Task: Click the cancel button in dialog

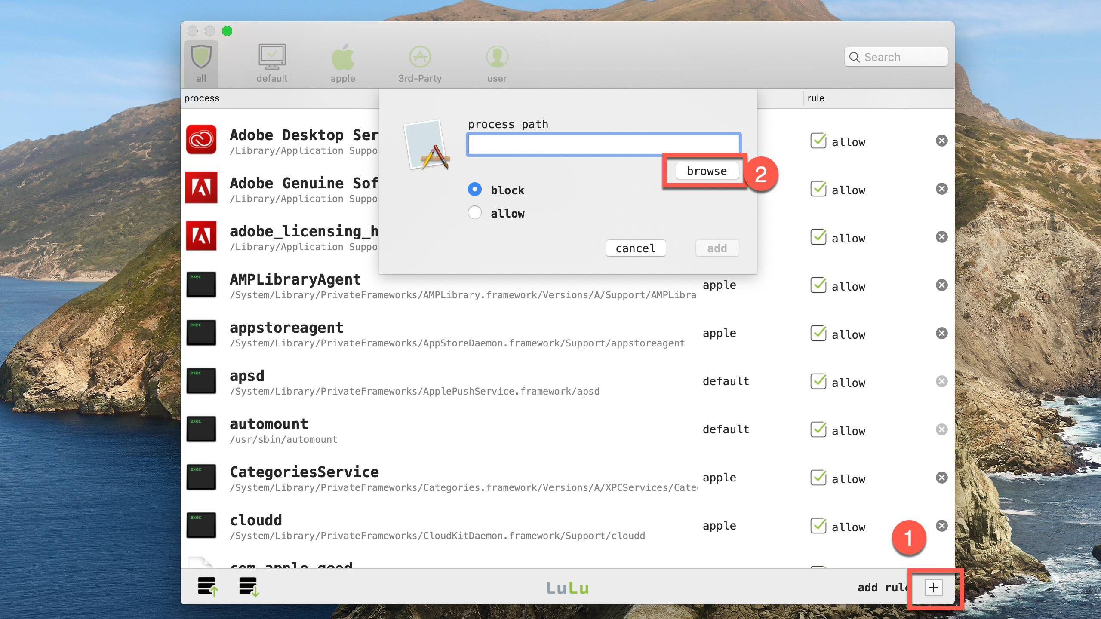Action: coord(636,248)
